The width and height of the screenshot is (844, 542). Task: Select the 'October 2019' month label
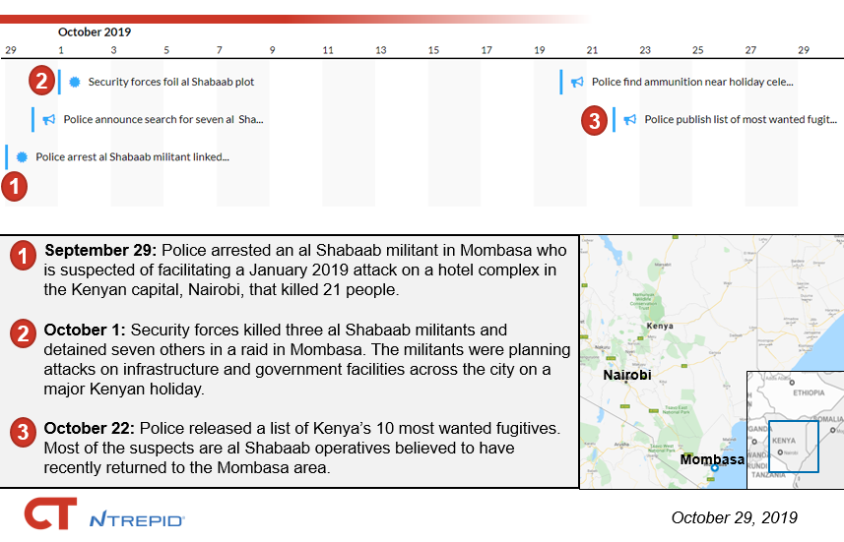(95, 31)
